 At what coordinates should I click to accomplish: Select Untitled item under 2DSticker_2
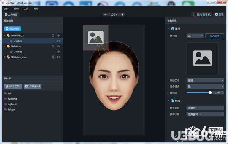click(18, 41)
